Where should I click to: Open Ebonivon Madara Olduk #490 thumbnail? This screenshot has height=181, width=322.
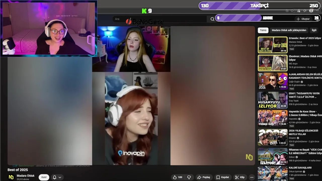272,63
